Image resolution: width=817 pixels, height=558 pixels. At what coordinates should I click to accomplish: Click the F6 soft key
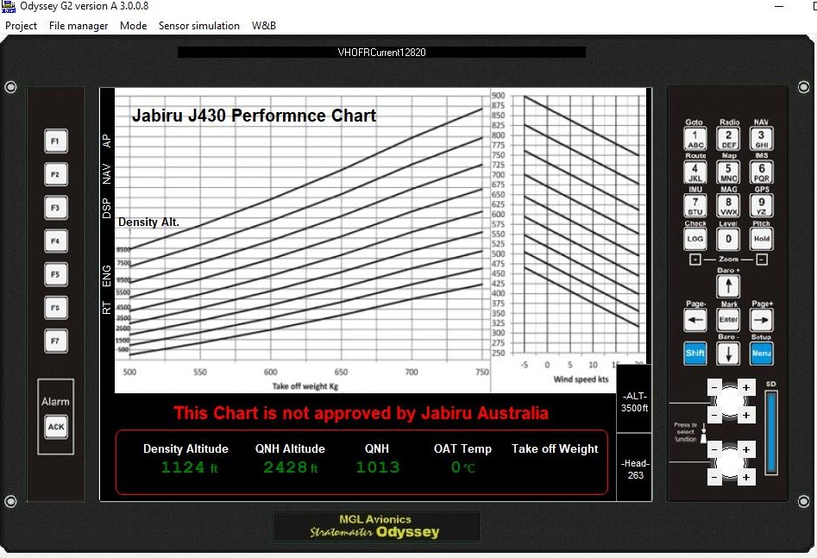[56, 307]
